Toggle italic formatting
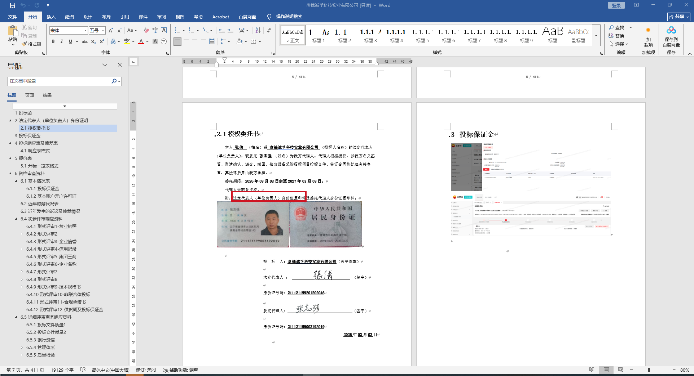Image resolution: width=694 pixels, height=376 pixels. (62, 41)
